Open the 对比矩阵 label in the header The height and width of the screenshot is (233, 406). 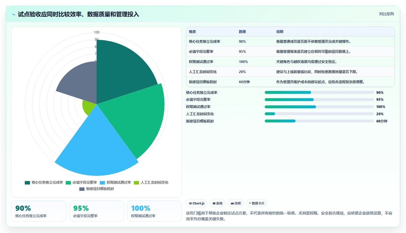pyautogui.click(x=386, y=14)
